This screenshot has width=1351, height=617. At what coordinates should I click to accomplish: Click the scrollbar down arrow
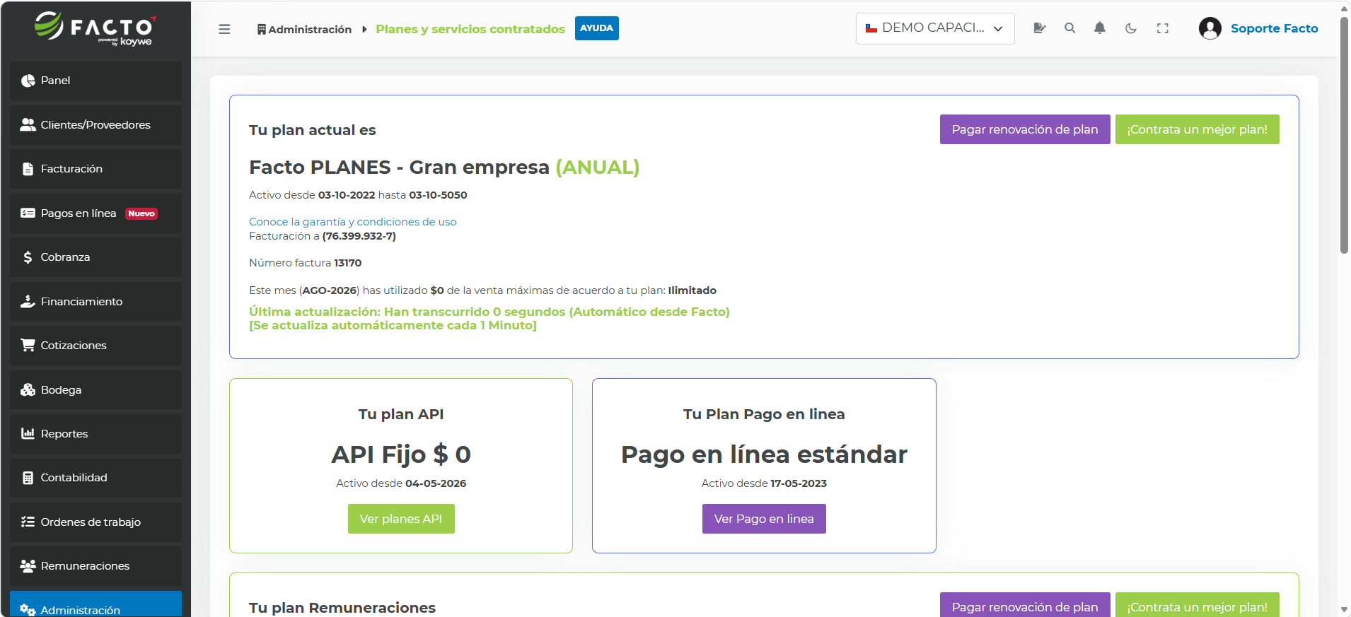[1344, 609]
